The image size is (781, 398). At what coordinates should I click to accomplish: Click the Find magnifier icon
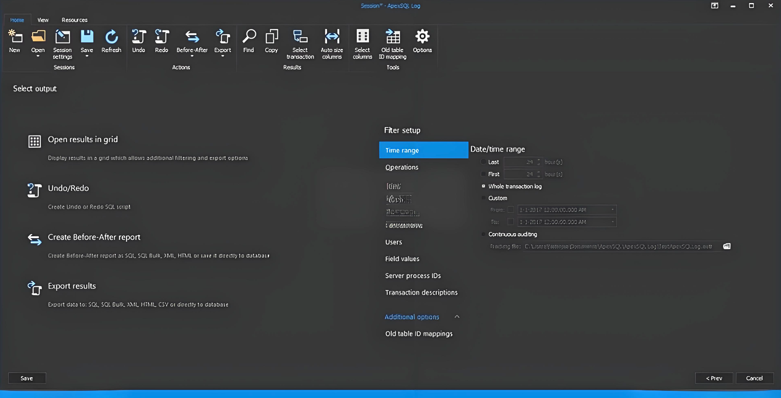click(249, 36)
